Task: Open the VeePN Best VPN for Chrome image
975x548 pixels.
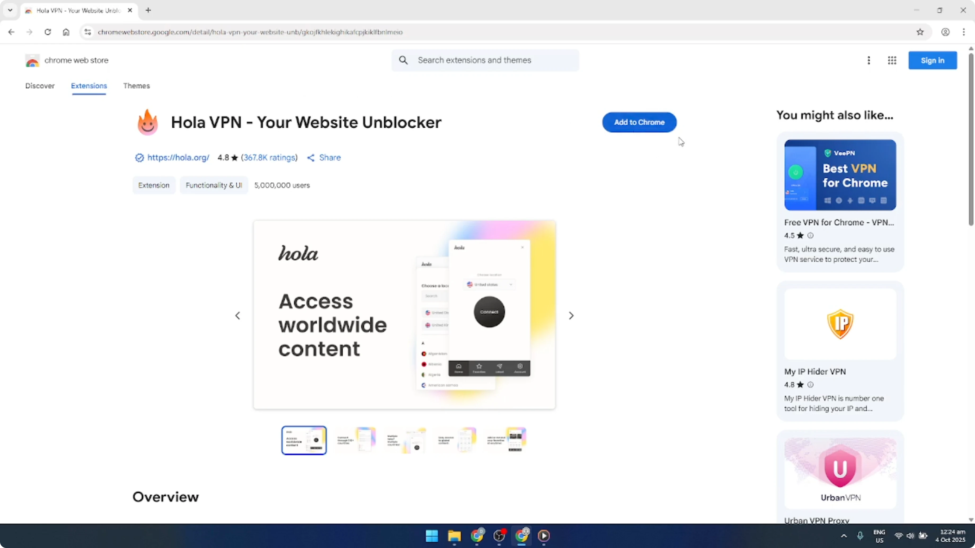Action: point(840,175)
